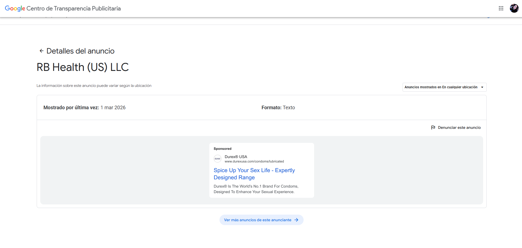Screen dimensions: 522x248
Task: Click the back arrow beside Detalles del anuncio
Action: 41,51
